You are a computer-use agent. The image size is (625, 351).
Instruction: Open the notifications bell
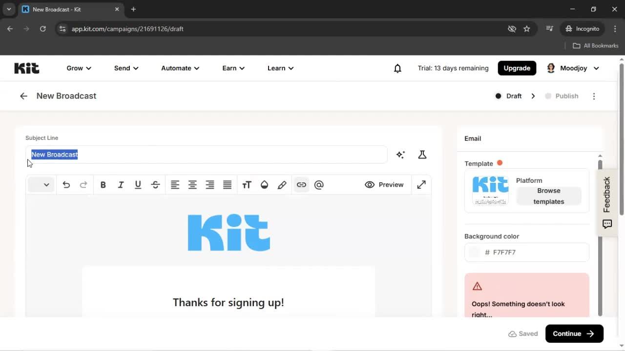click(397, 68)
